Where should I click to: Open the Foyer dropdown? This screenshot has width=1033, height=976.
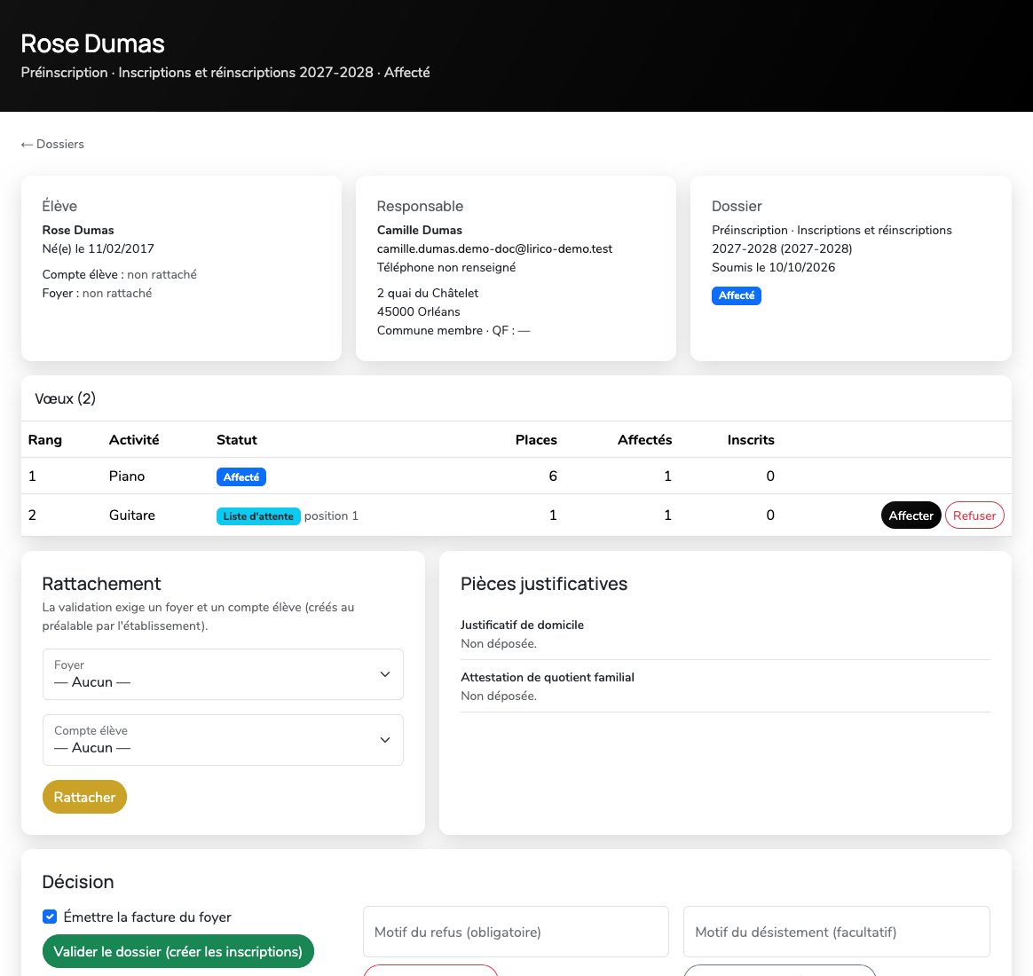[x=223, y=674]
